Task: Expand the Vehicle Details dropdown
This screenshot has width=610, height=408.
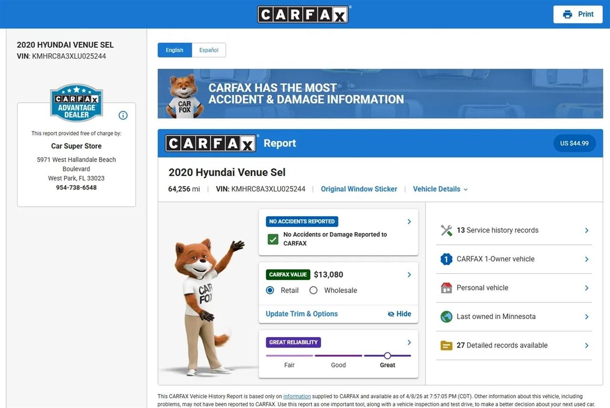Action: point(440,189)
